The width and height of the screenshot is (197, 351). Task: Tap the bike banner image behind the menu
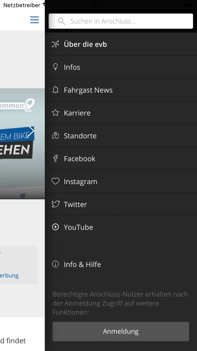tap(22, 144)
